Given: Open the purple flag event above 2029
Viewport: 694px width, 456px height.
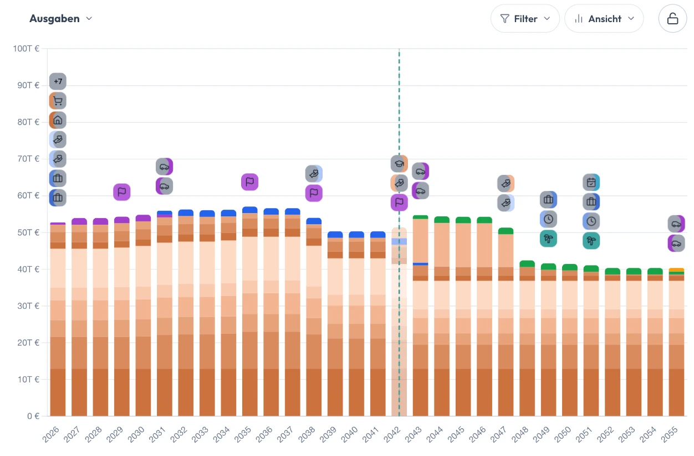Looking at the screenshot, I should [122, 192].
